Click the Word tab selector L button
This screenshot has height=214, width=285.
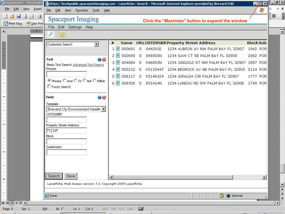4,31
